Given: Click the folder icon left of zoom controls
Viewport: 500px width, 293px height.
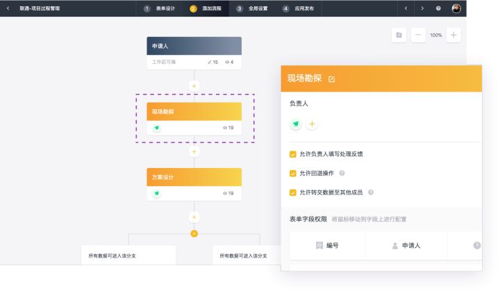Looking at the screenshot, I should coord(399,35).
